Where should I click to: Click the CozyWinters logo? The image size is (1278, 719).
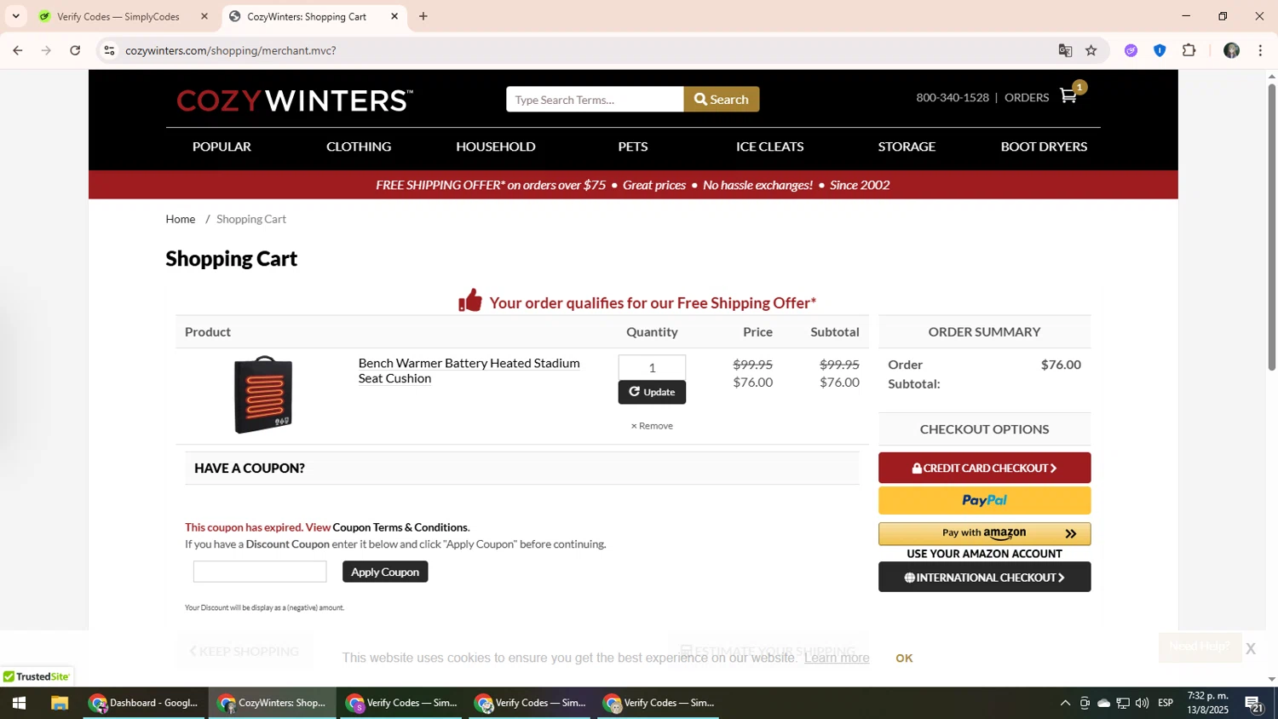(295, 101)
